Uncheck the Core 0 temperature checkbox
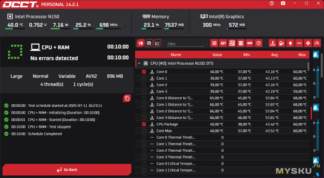Screen dimensions: 324x178 click(144, 72)
